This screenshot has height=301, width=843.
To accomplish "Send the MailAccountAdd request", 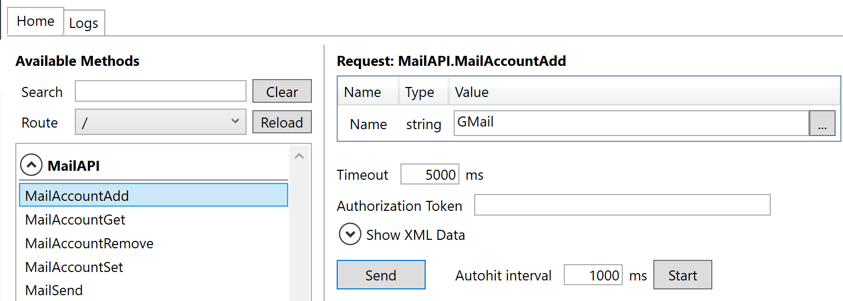I will [381, 275].
